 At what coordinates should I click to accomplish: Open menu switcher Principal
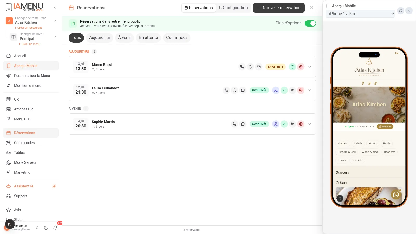33,37
